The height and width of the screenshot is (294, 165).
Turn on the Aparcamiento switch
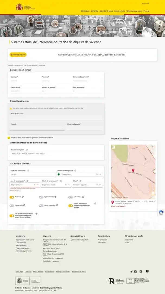41,197
